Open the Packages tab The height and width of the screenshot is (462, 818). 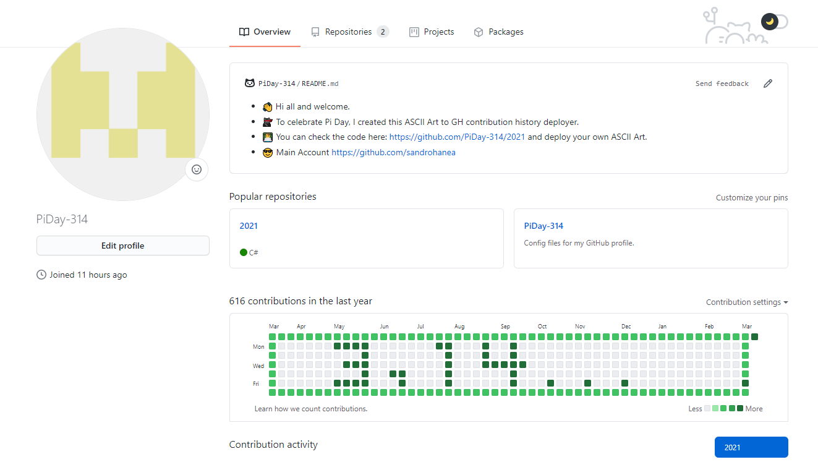pyautogui.click(x=506, y=32)
